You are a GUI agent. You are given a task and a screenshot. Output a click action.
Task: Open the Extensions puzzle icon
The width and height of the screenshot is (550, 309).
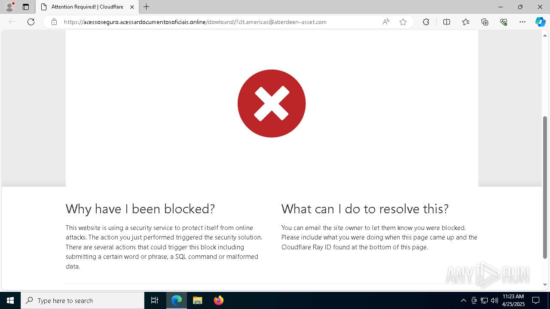tap(426, 22)
